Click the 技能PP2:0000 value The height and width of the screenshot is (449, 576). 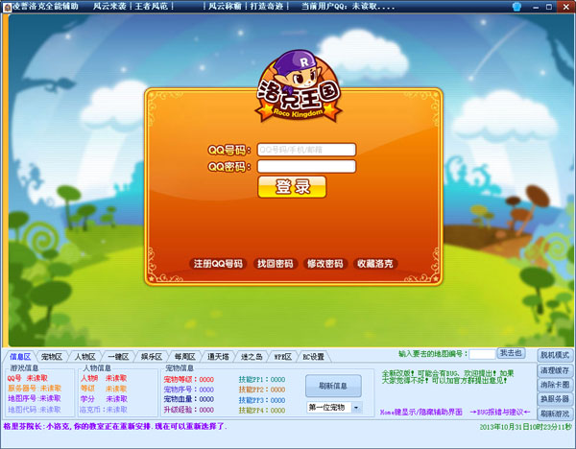click(262, 390)
